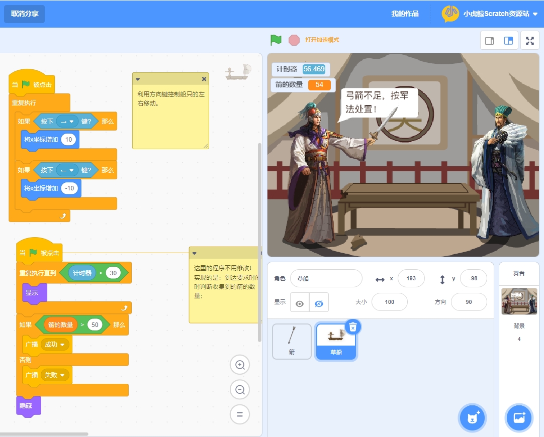Switch to small stage layout

(490, 41)
